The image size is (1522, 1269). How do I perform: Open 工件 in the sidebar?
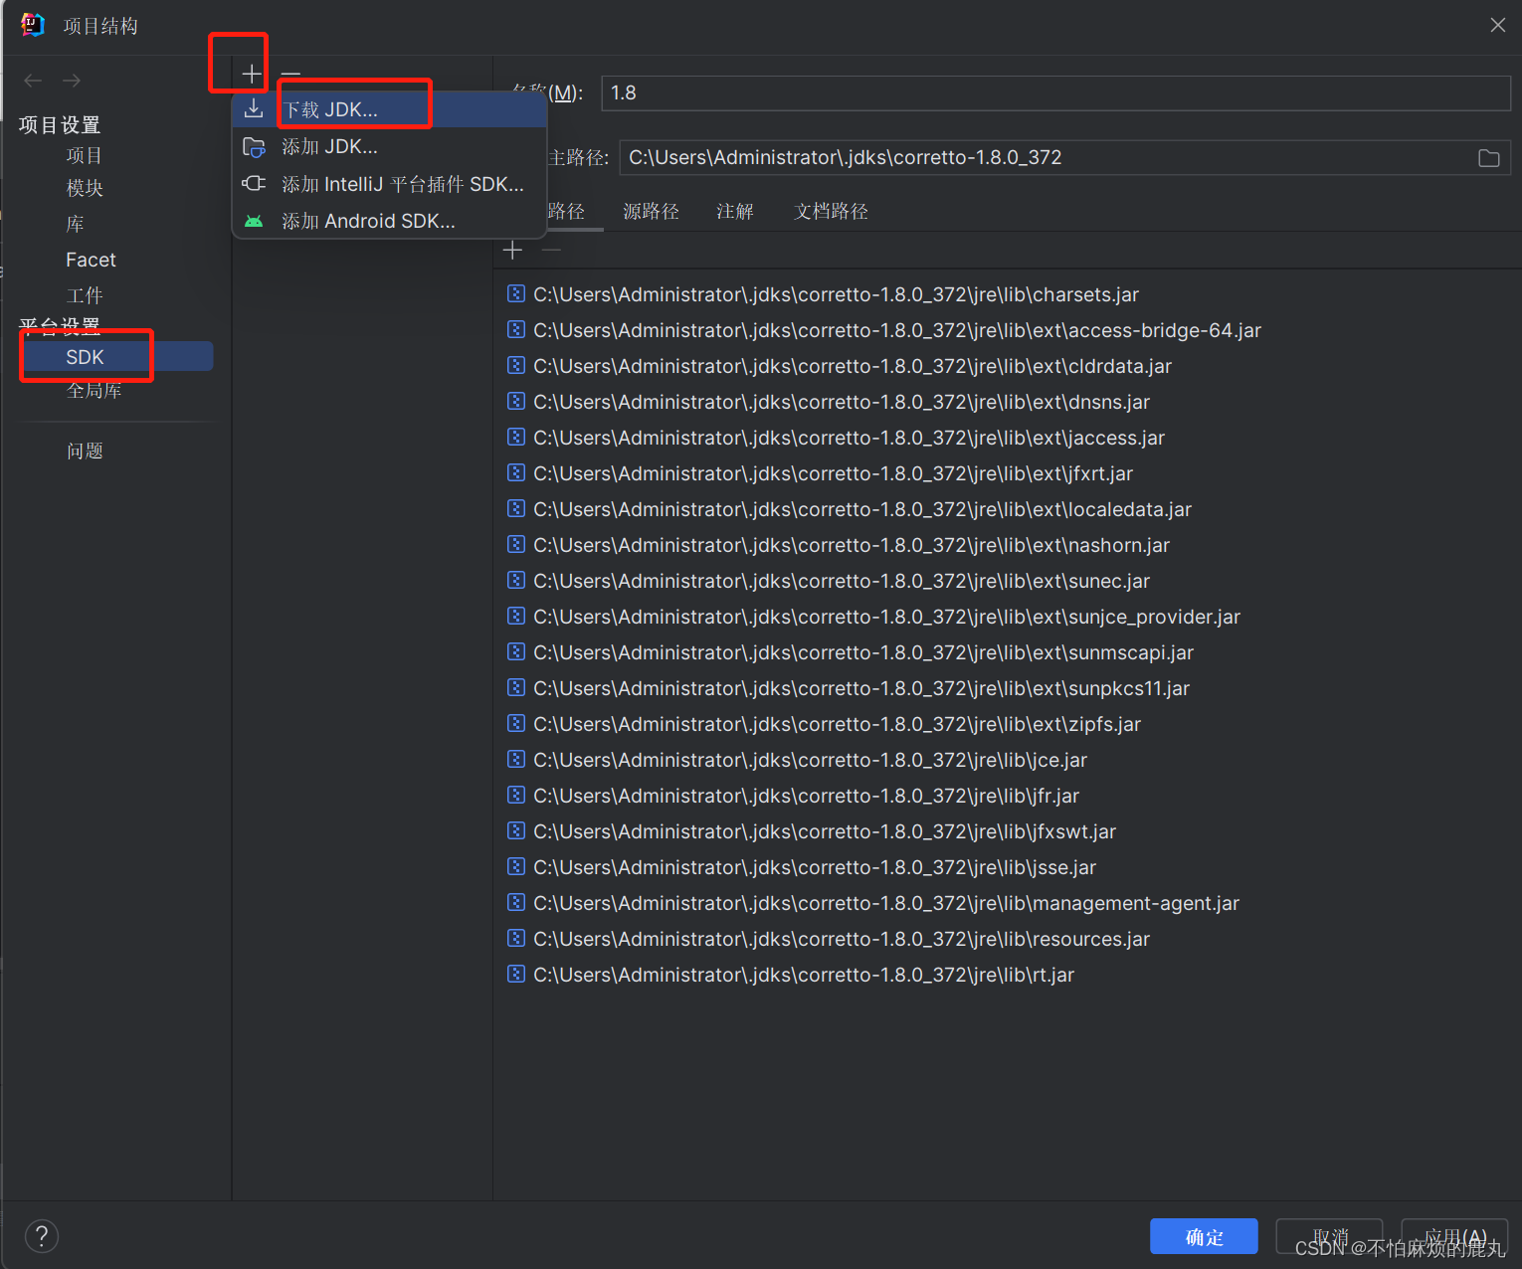[85, 295]
